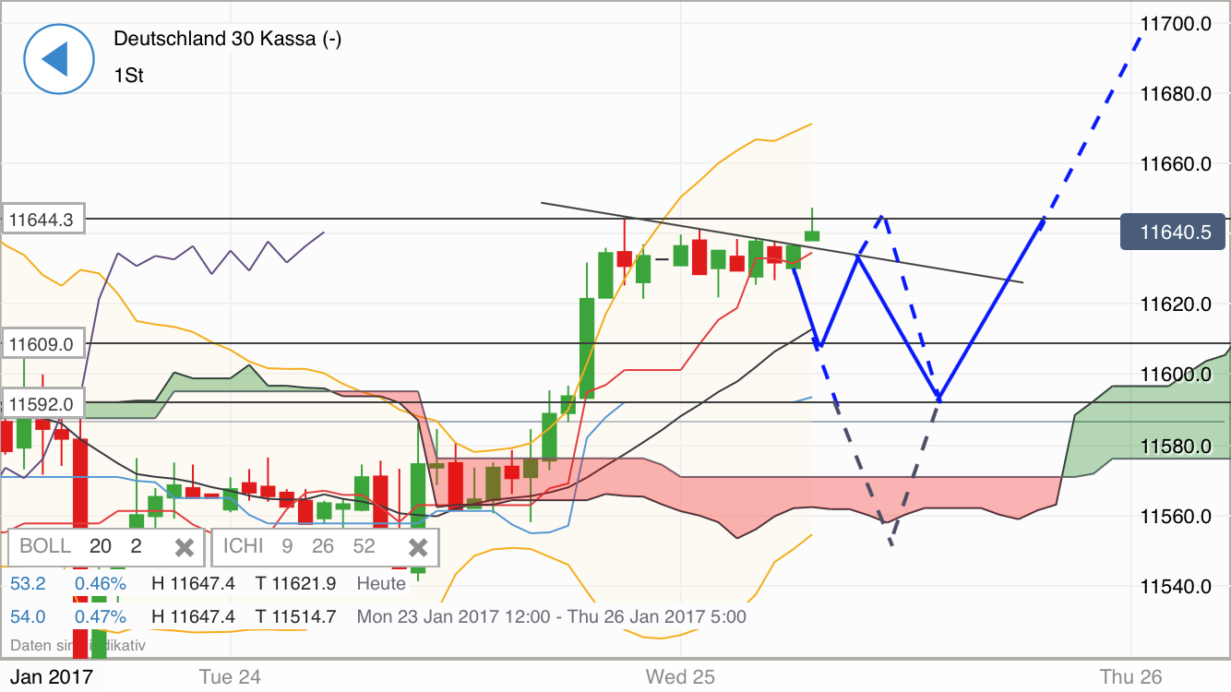This screenshot has width=1231, height=692.
Task: Edit the Ichimoku conversion value 9
Action: [287, 546]
